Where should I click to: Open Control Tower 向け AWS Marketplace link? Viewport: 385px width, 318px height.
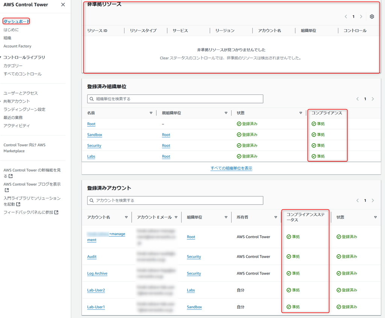[x=24, y=148]
